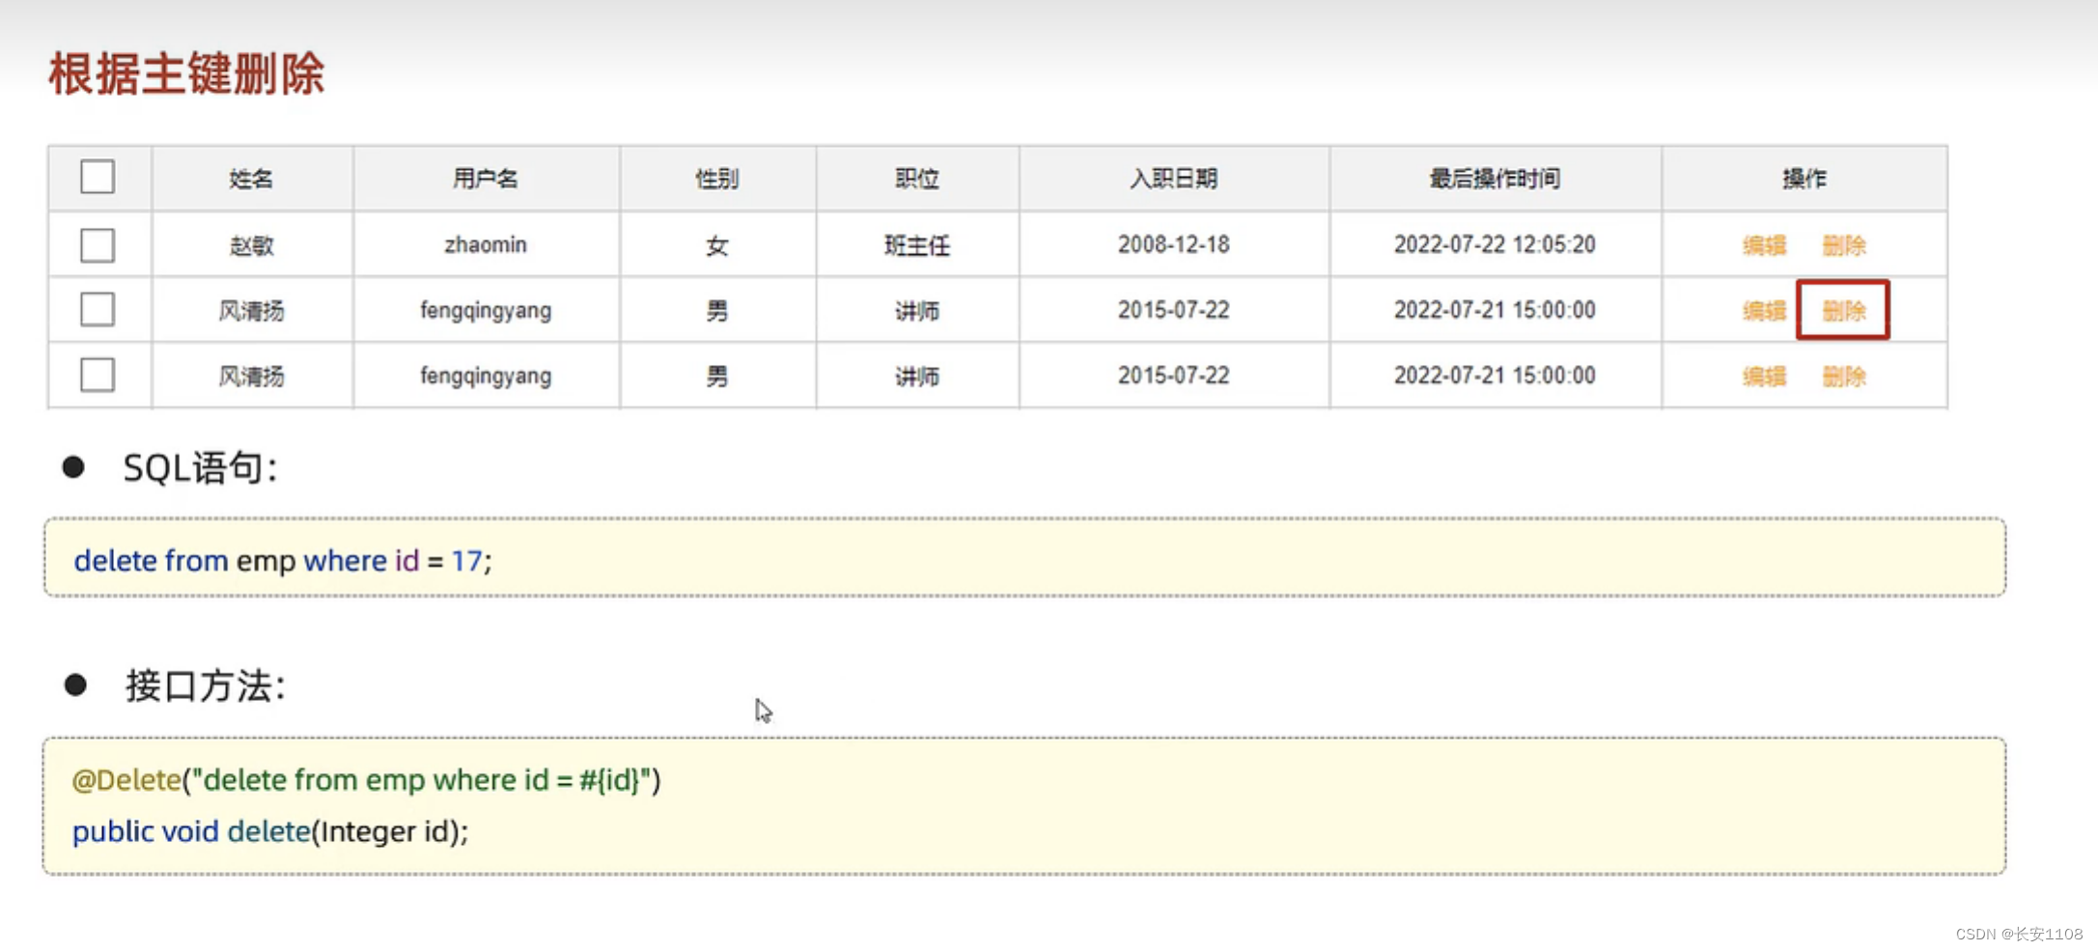Click the hire date 2008-12-18
Image resolution: width=2098 pixels, height=951 pixels.
click(x=1173, y=244)
